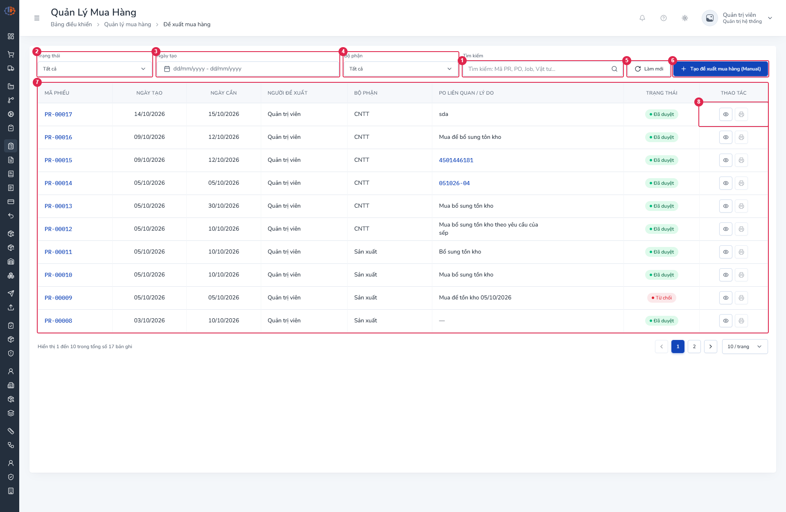Image resolution: width=786 pixels, height=512 pixels.
Task: Print proposal PR-00014
Action: coord(741,183)
